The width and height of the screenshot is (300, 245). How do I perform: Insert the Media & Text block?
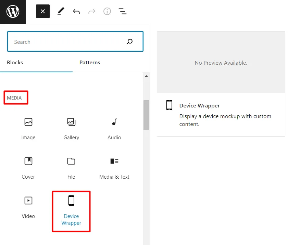click(x=114, y=168)
